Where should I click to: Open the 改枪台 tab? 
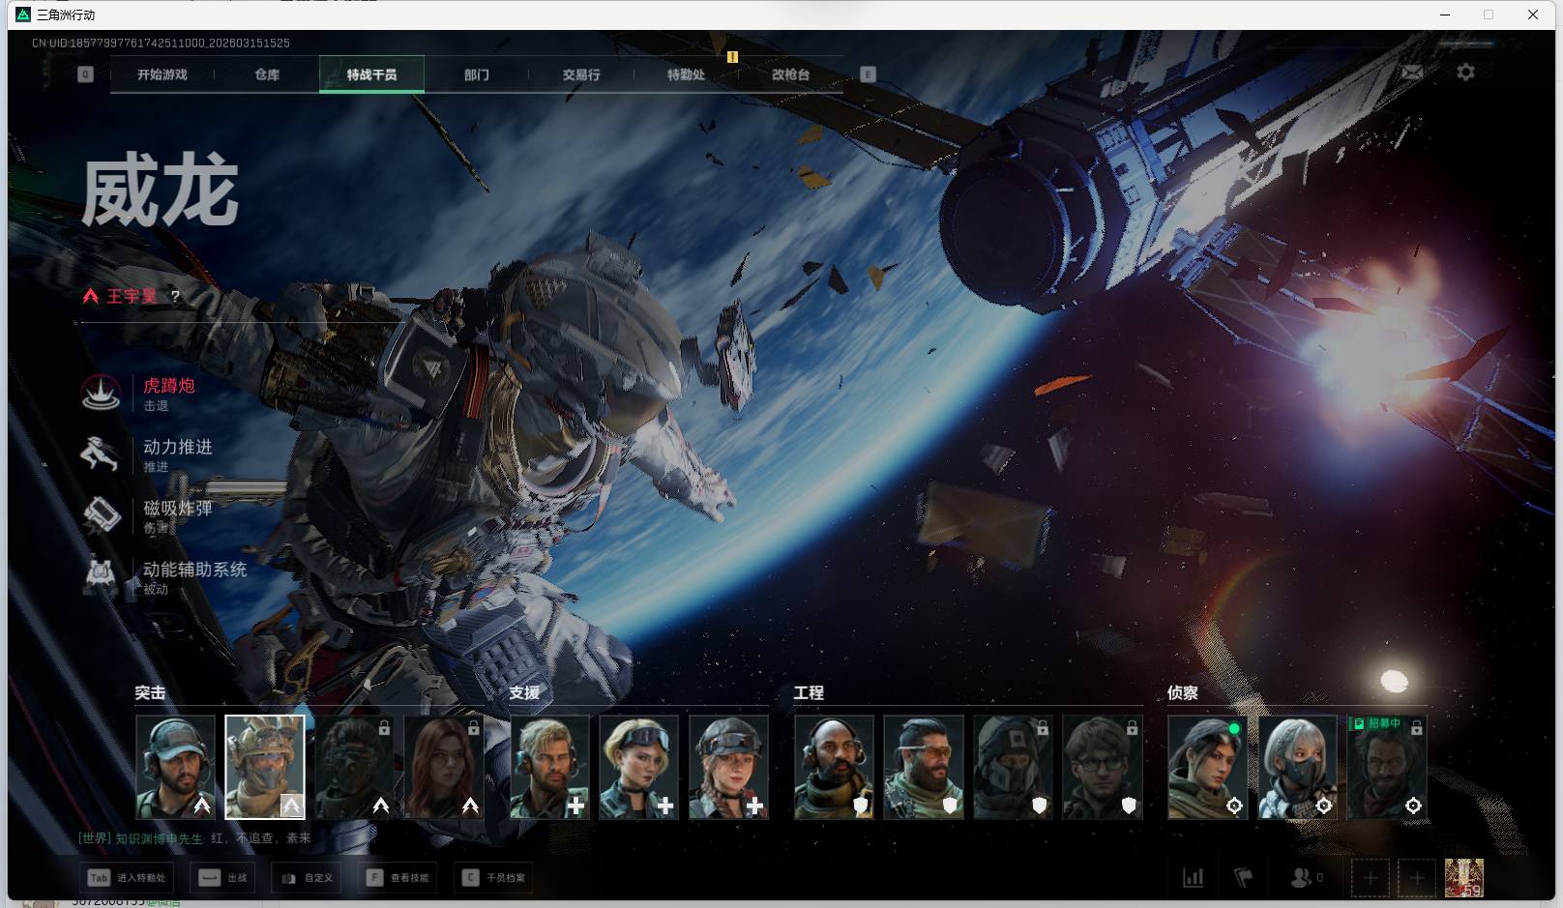[790, 74]
